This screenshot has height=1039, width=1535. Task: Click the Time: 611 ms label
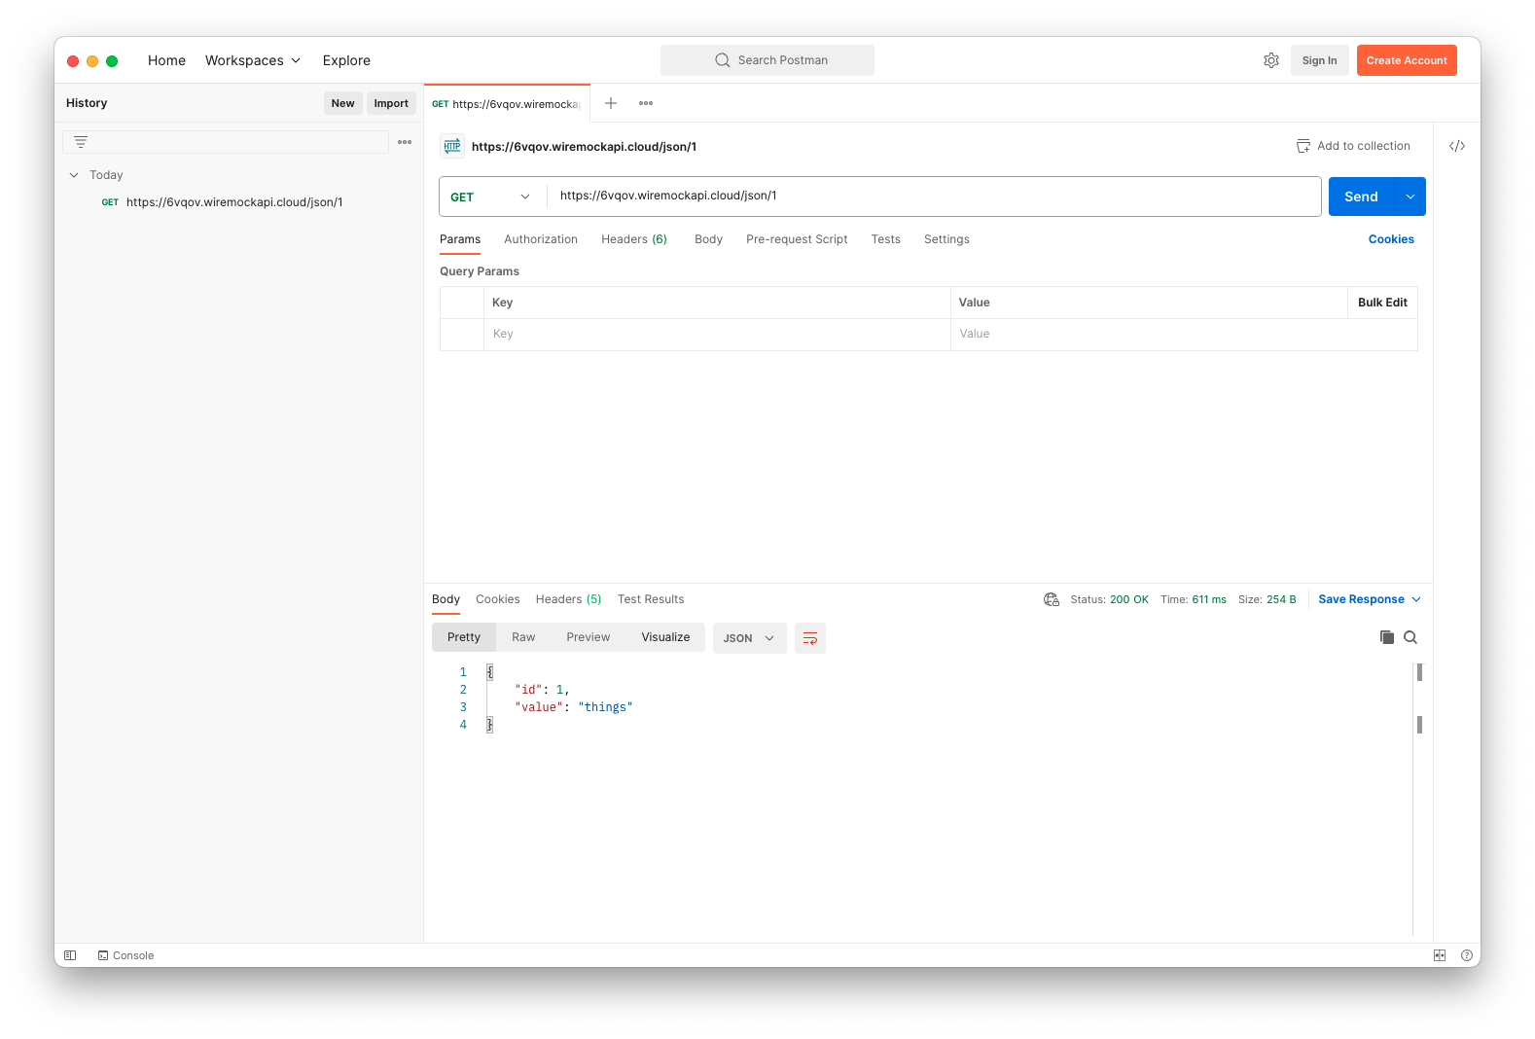coord(1193,599)
